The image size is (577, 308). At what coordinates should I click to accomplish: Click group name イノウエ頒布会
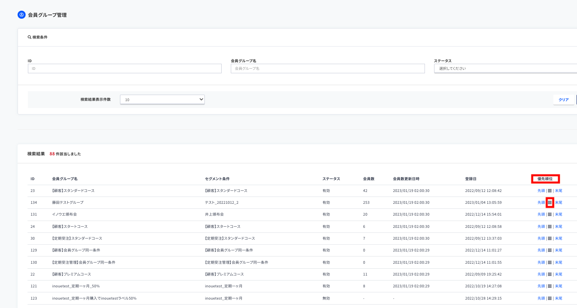(65, 214)
